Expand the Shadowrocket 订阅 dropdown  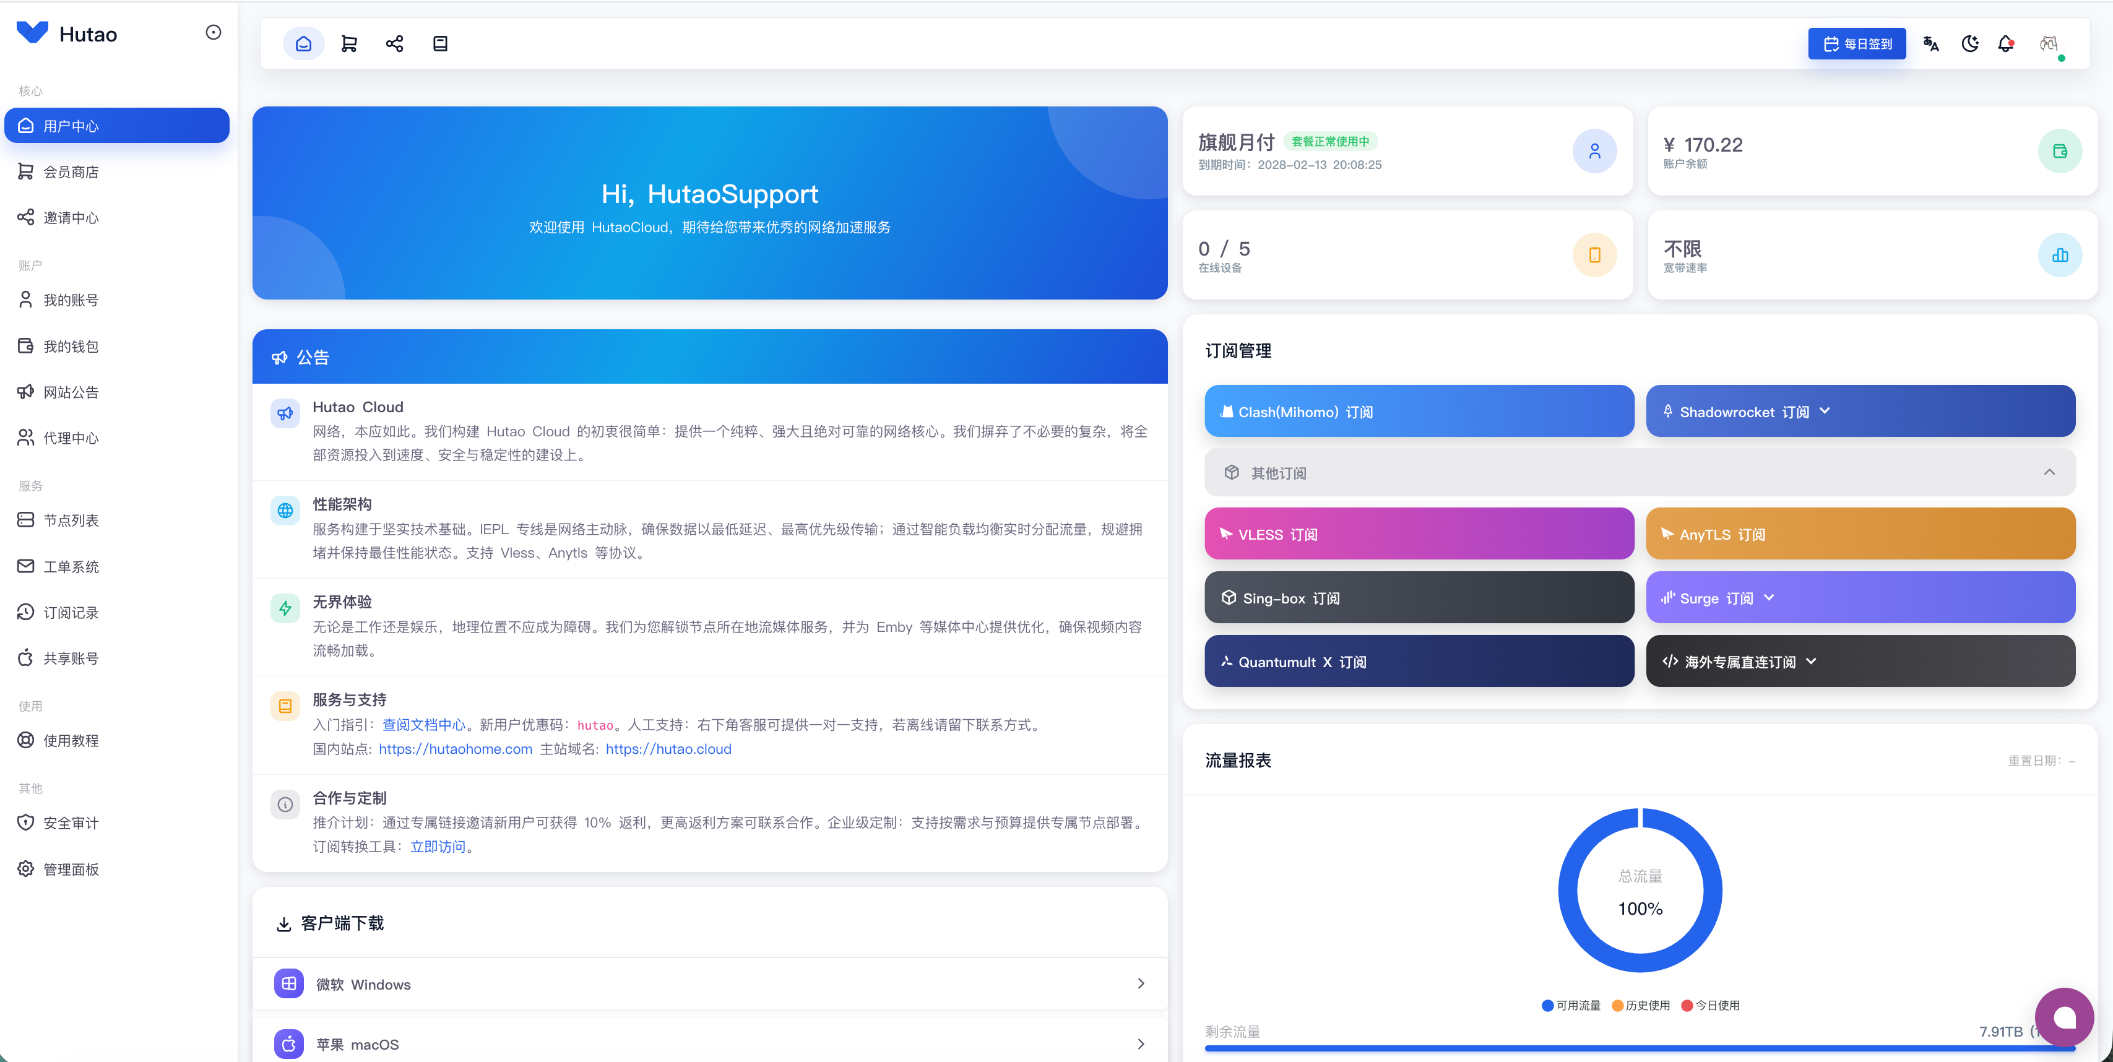1860,411
